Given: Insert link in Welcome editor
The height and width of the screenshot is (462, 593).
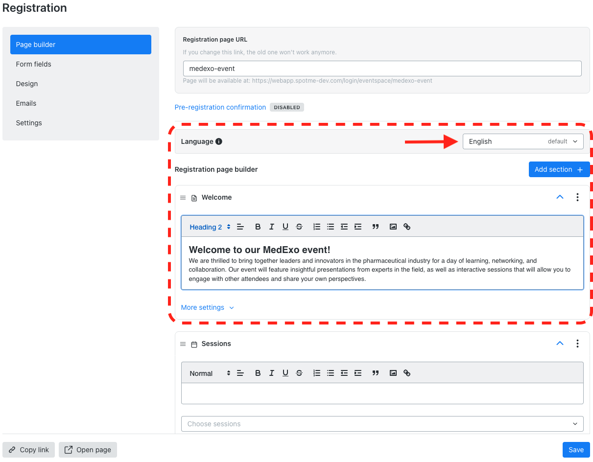Looking at the screenshot, I should [x=407, y=227].
